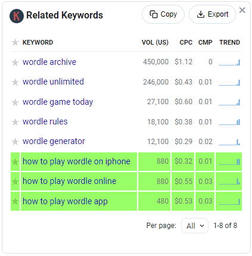
Task: Click the 246,000 volume value
Action: click(155, 82)
